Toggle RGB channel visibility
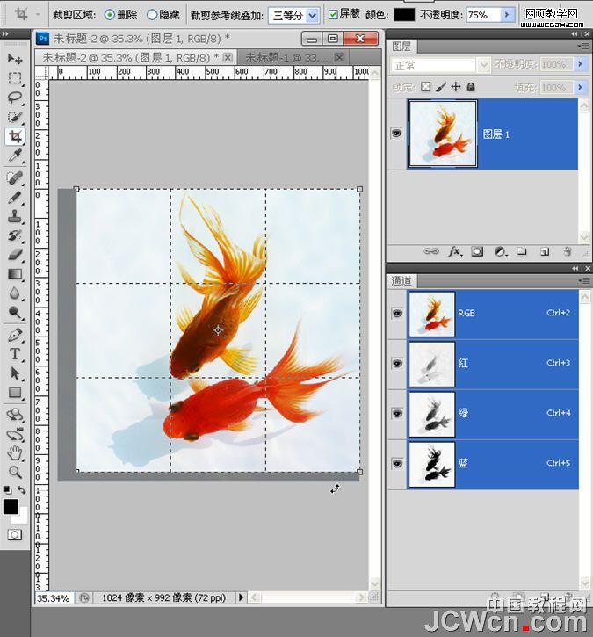The width and height of the screenshot is (593, 637). pyautogui.click(x=397, y=313)
